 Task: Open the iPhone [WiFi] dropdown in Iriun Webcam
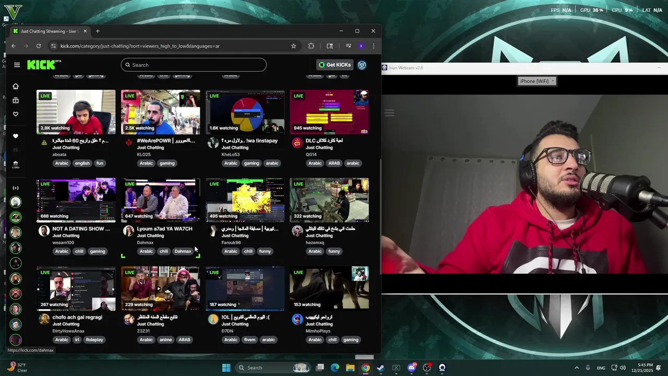point(537,81)
